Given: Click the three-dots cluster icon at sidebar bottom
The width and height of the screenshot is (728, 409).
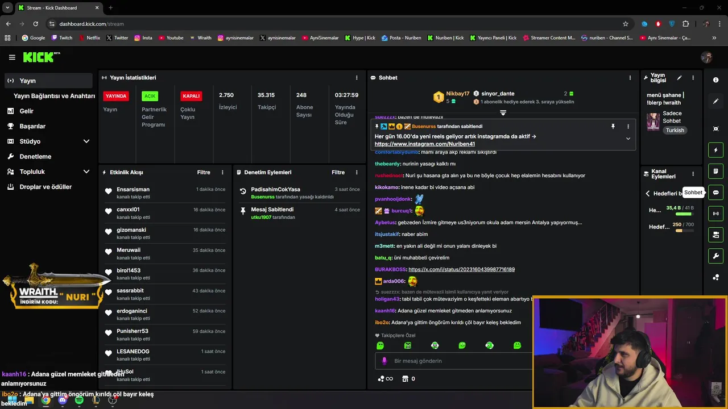Looking at the screenshot, I should coord(715,277).
